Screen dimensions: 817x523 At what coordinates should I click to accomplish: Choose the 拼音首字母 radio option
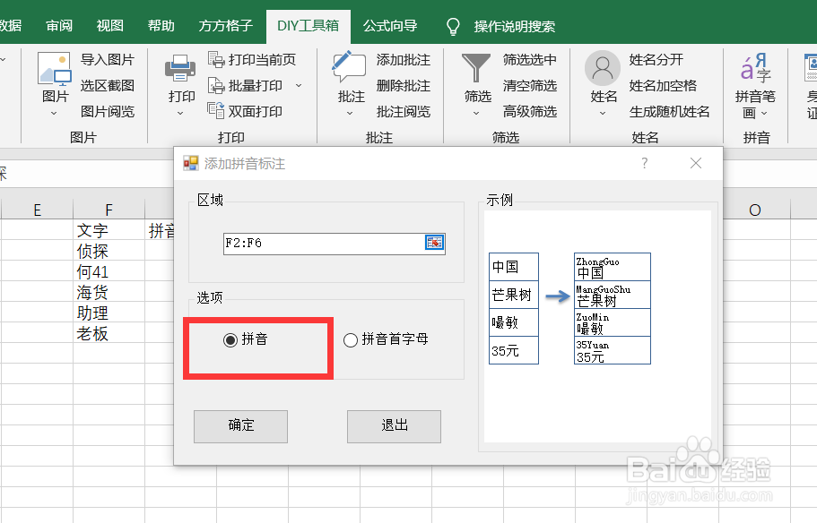tap(350, 340)
